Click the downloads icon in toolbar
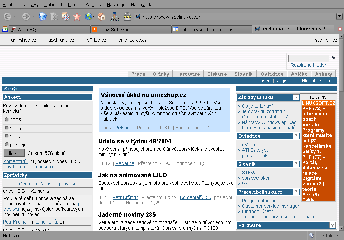The height and width of the screenshot is (240, 344). pyautogui.click(x=114, y=17)
